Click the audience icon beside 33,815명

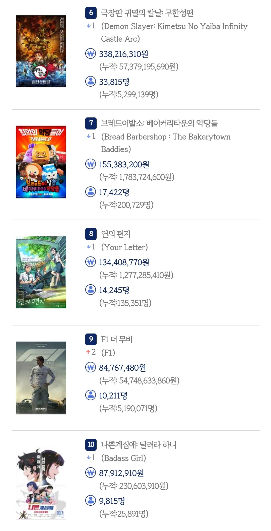91,81
